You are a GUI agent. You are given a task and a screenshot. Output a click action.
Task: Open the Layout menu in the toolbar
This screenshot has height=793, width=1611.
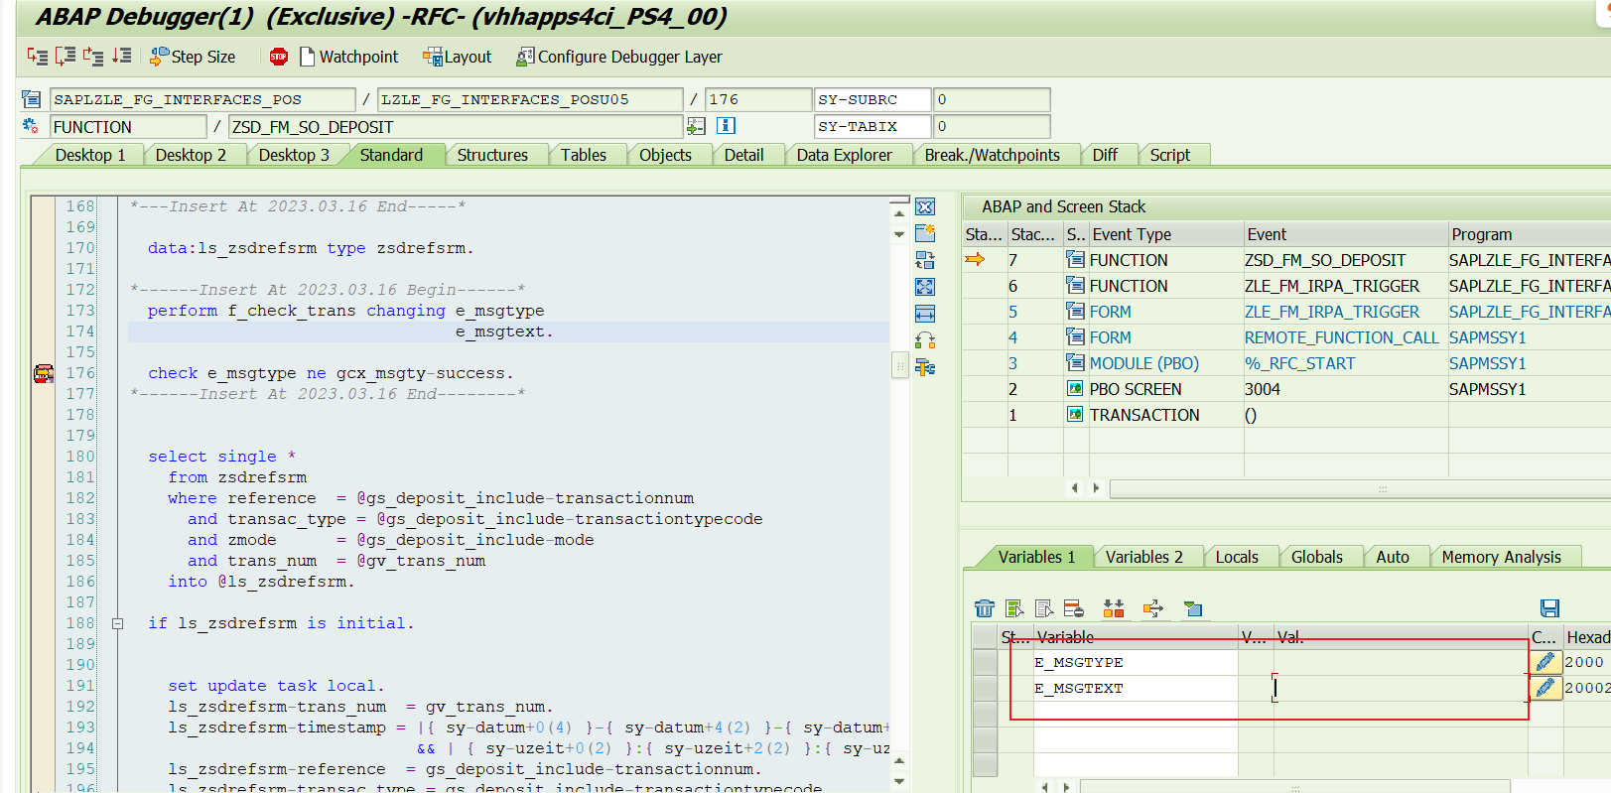[458, 57]
